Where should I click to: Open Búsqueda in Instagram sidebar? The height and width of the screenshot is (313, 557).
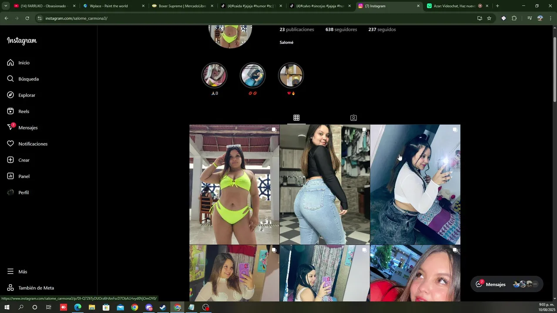23,79
